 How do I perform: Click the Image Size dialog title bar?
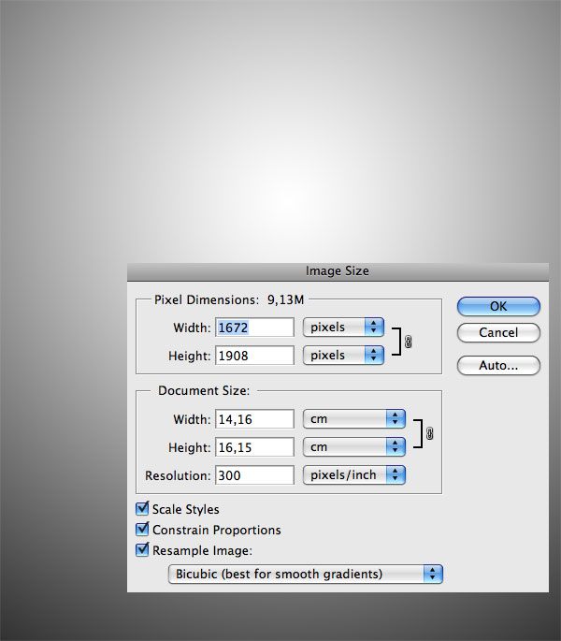pyautogui.click(x=338, y=271)
